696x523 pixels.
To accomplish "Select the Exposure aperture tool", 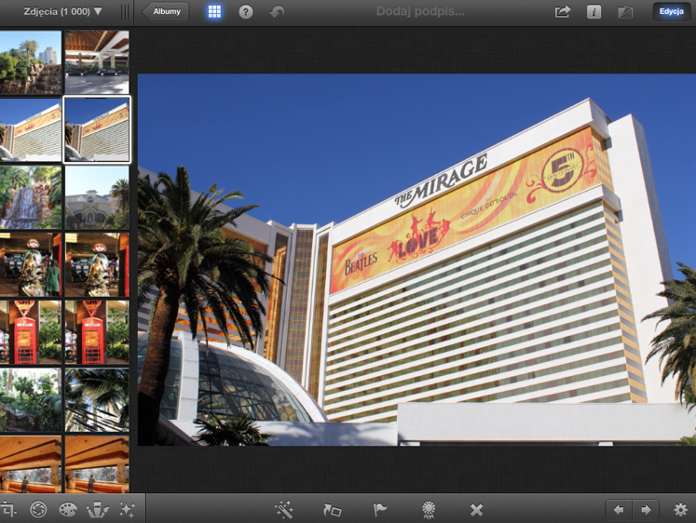I will [x=38, y=510].
